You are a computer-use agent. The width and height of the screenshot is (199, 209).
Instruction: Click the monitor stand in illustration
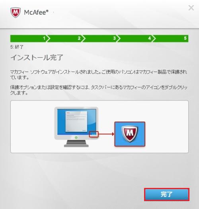76,143
